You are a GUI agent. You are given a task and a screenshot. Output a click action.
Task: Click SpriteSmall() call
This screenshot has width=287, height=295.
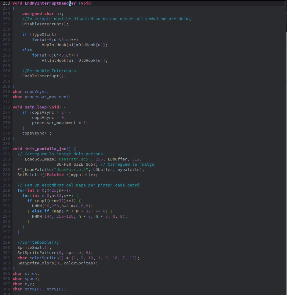(35, 248)
